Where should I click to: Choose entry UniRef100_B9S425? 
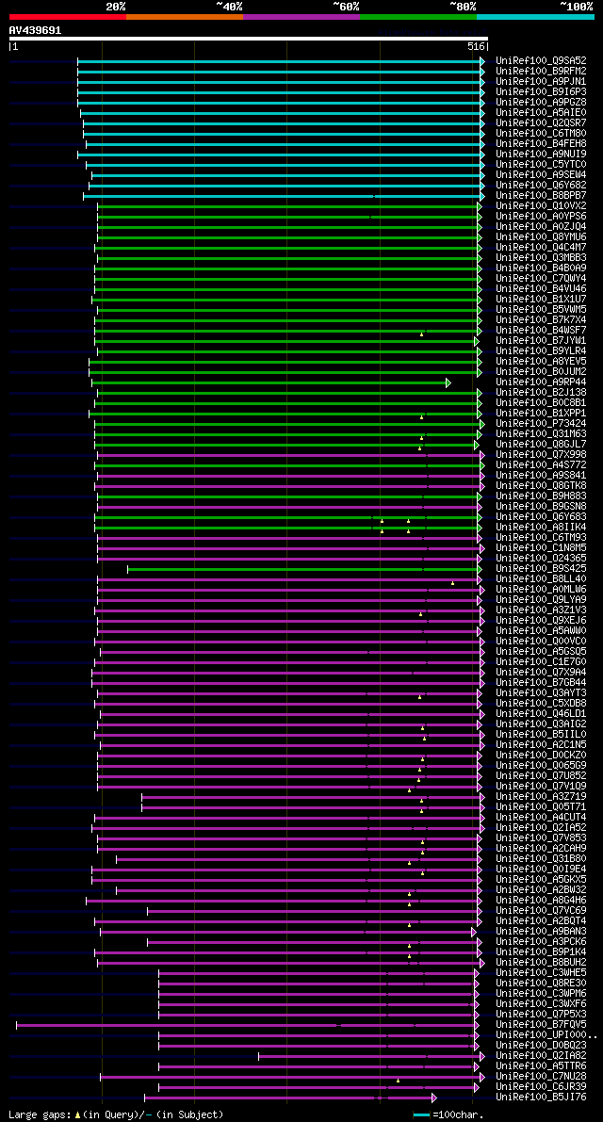click(x=541, y=569)
